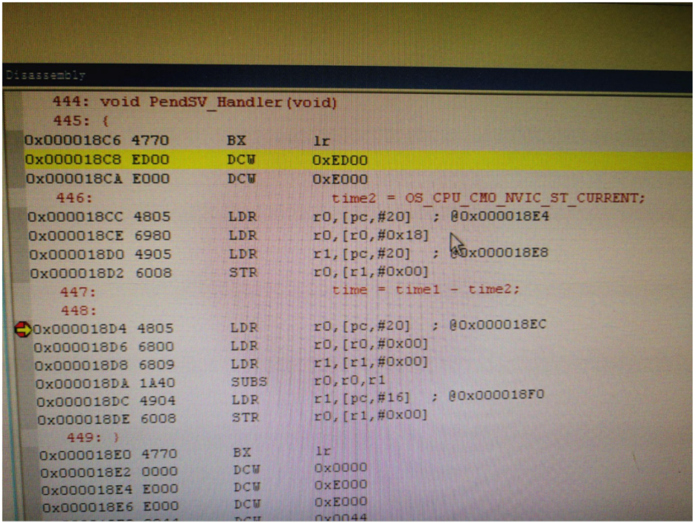Click the operand 0xED00 in highlighted row
The image size is (696, 523).
(x=340, y=161)
